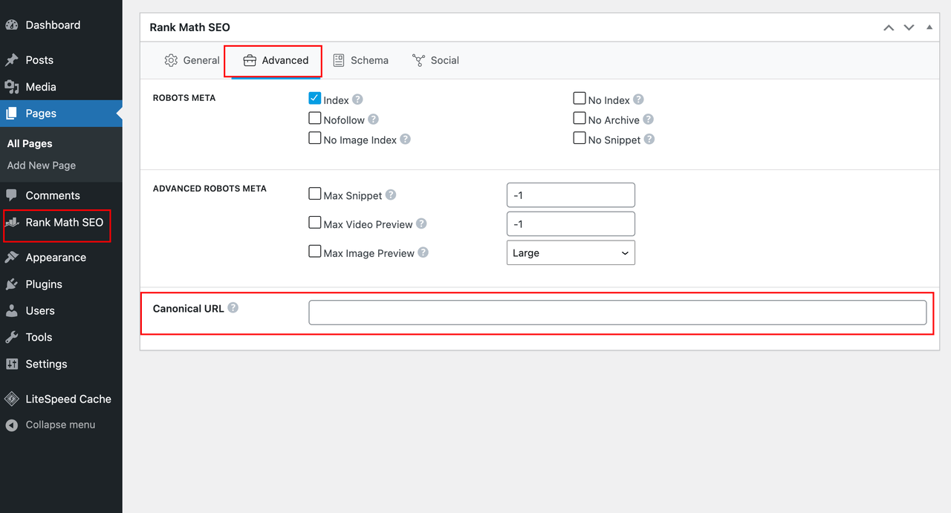Click the Max Snippet value field

571,195
